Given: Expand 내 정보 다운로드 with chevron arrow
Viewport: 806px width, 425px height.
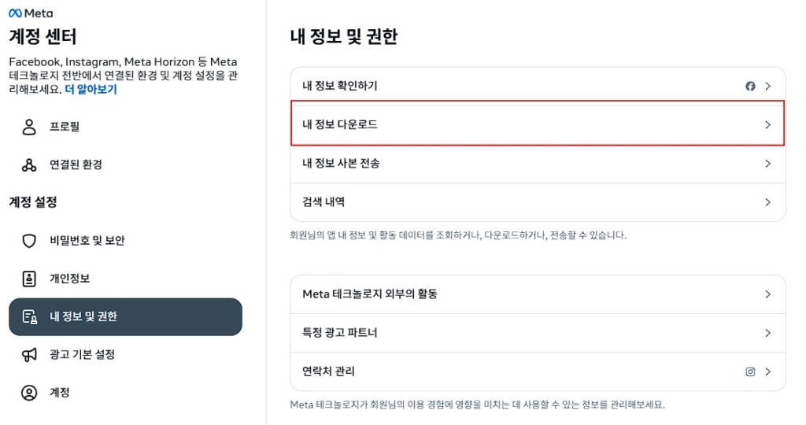Looking at the screenshot, I should click(768, 125).
